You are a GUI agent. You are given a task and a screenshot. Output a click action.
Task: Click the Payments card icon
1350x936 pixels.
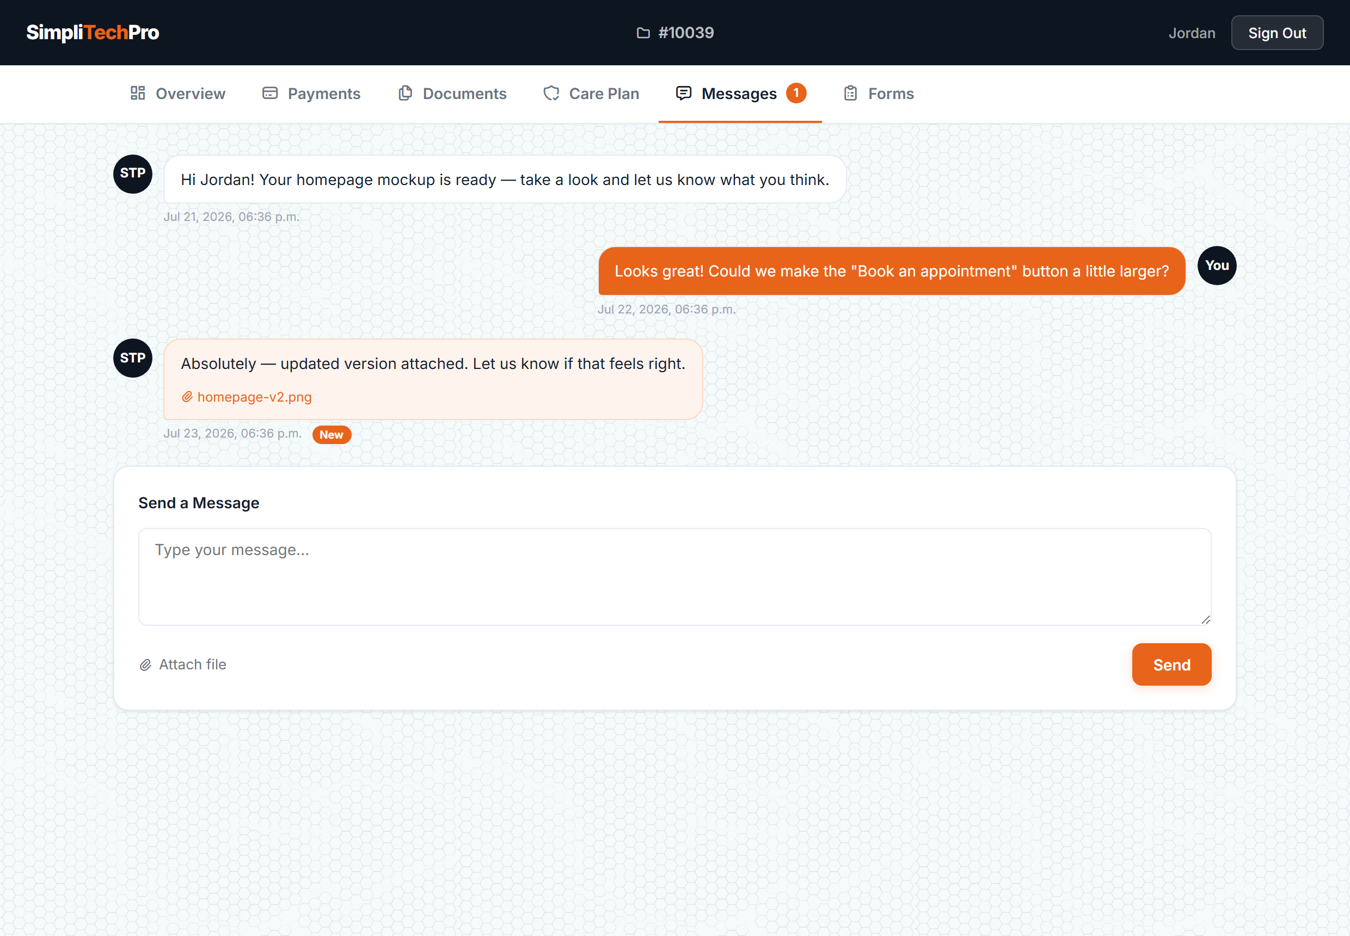pos(270,93)
